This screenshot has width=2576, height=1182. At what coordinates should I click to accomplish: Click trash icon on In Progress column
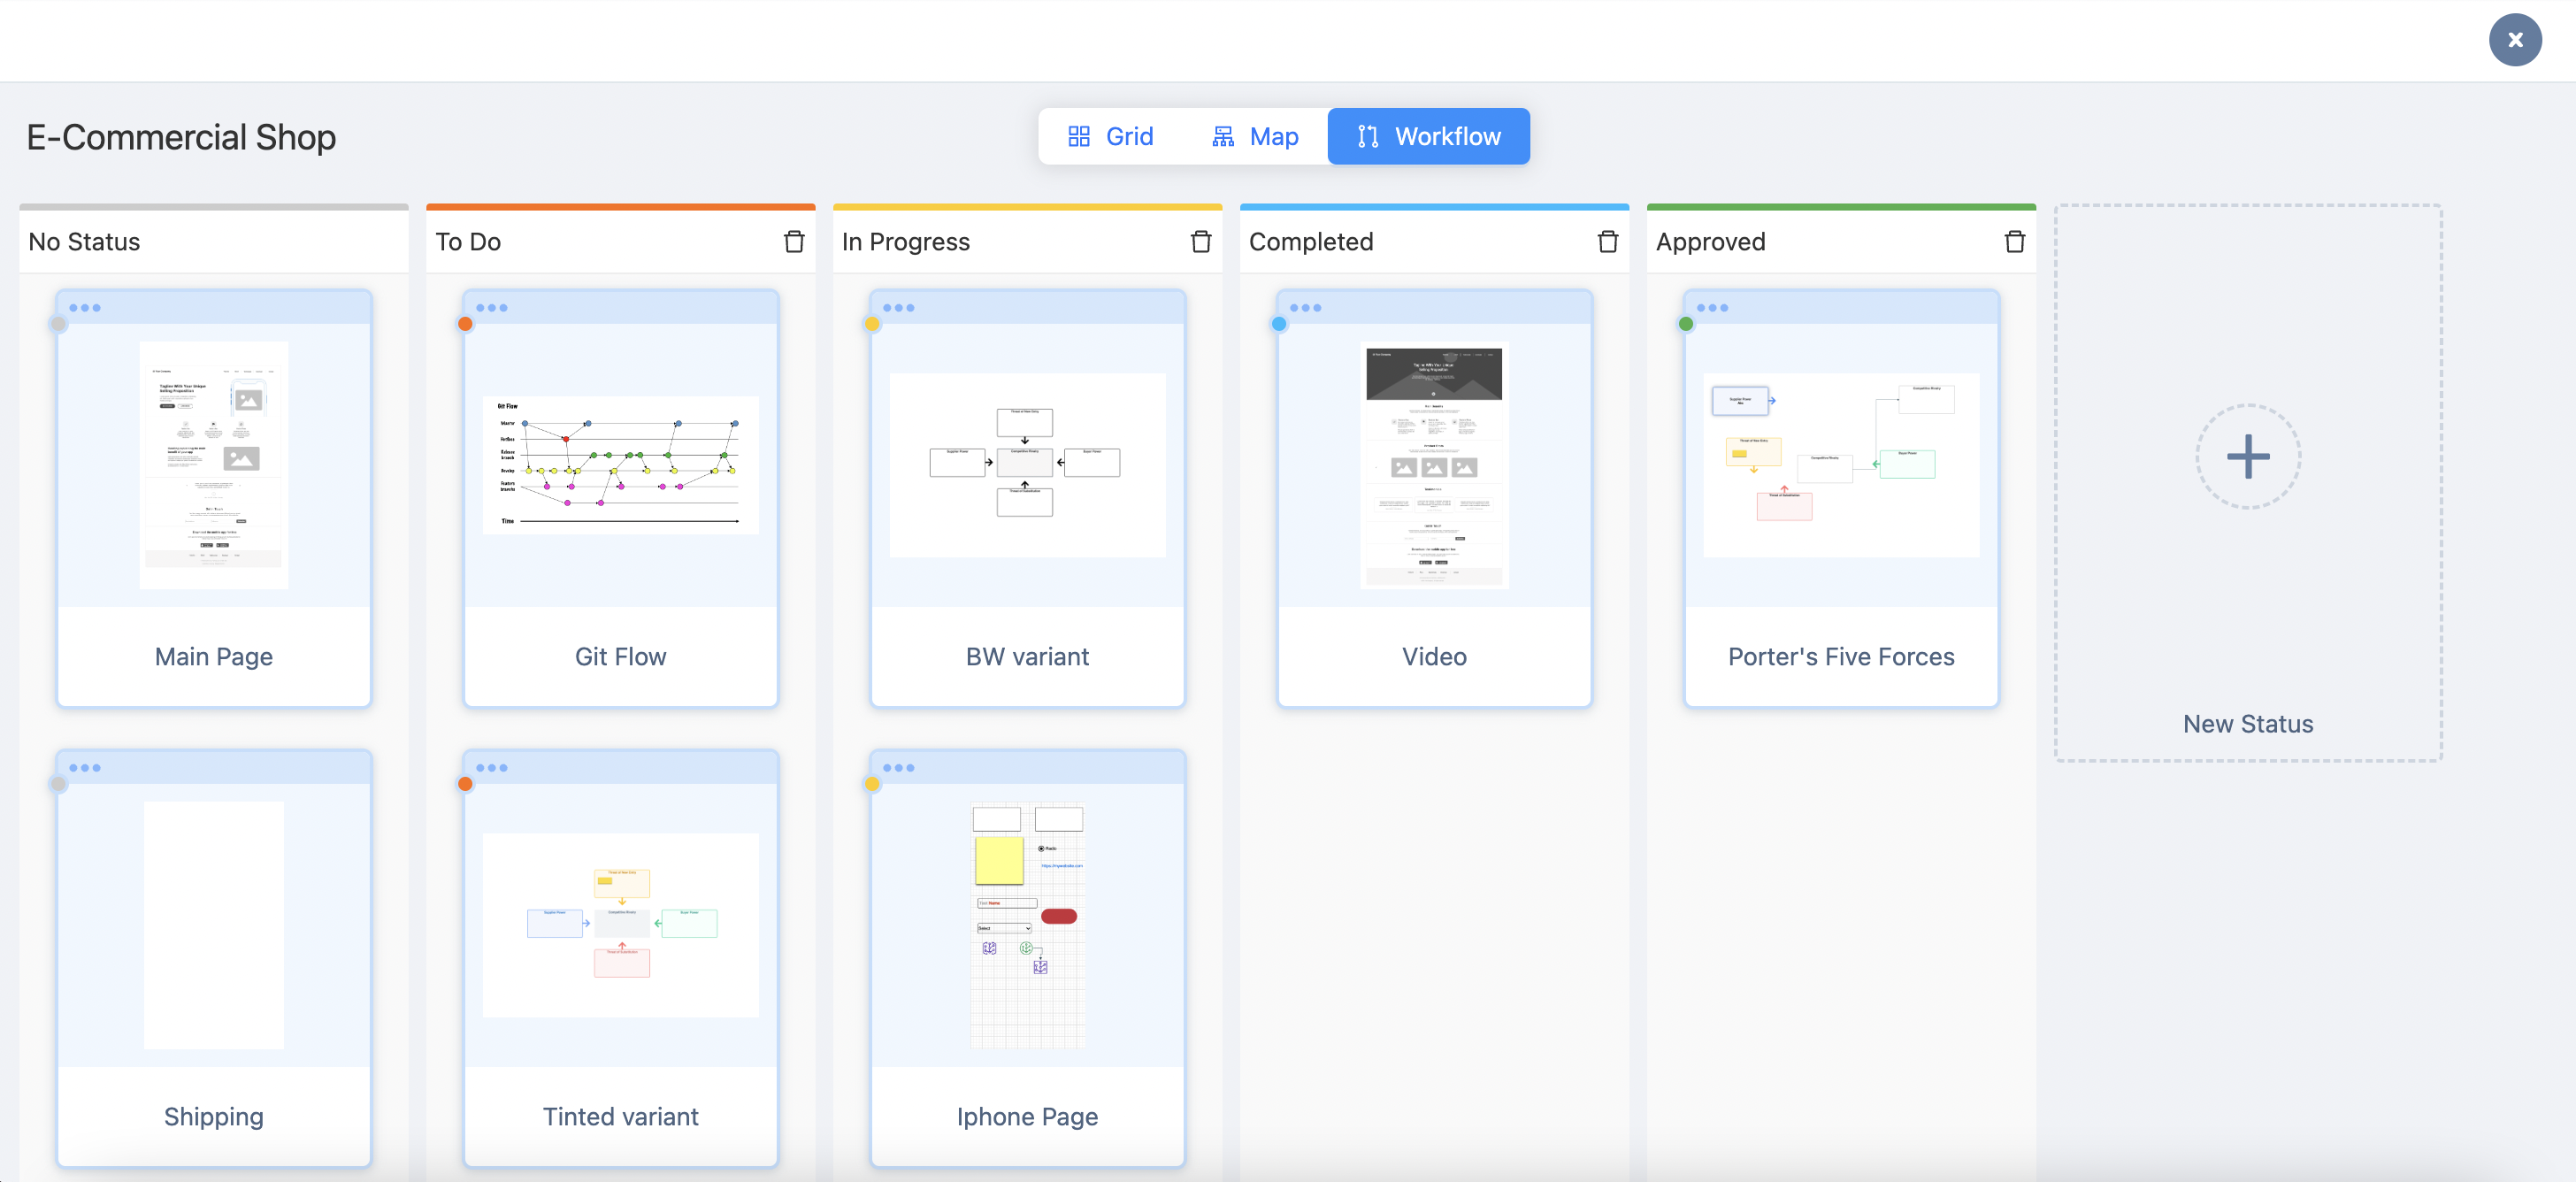1200,242
